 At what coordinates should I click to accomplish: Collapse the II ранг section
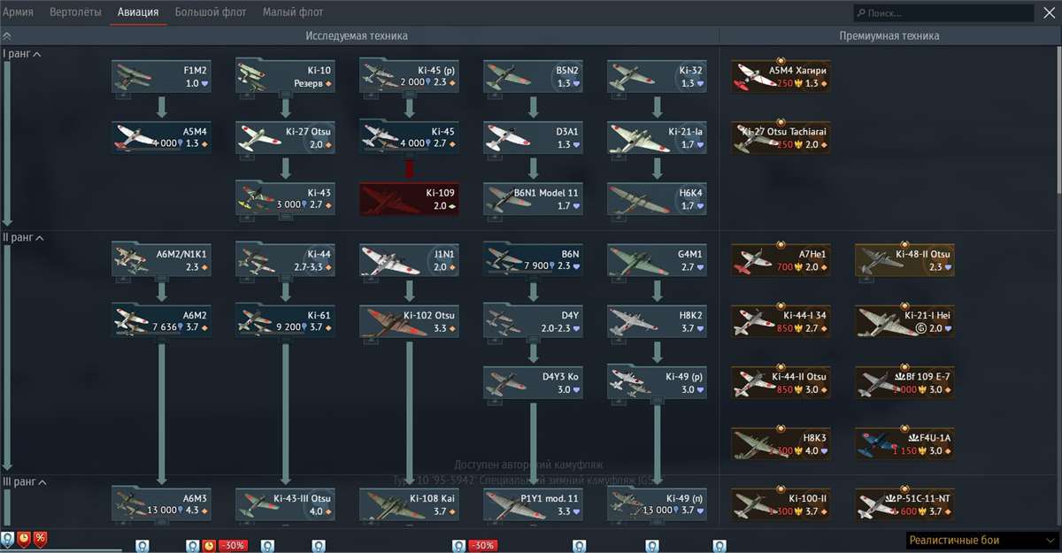coord(25,237)
